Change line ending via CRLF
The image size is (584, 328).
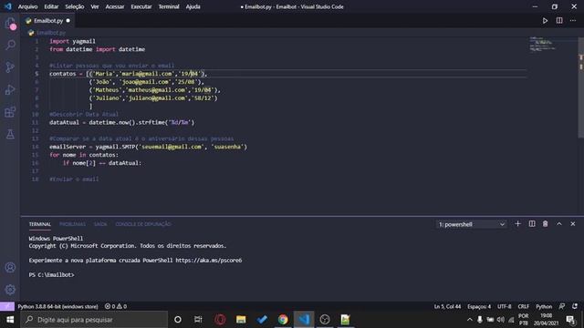click(523, 306)
